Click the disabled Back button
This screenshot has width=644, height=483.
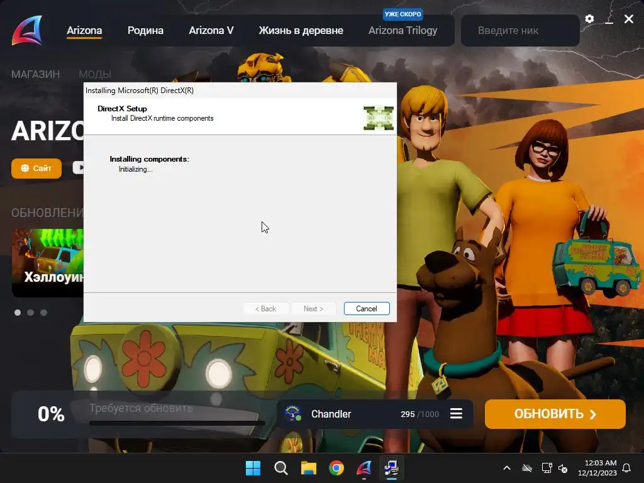pos(266,308)
